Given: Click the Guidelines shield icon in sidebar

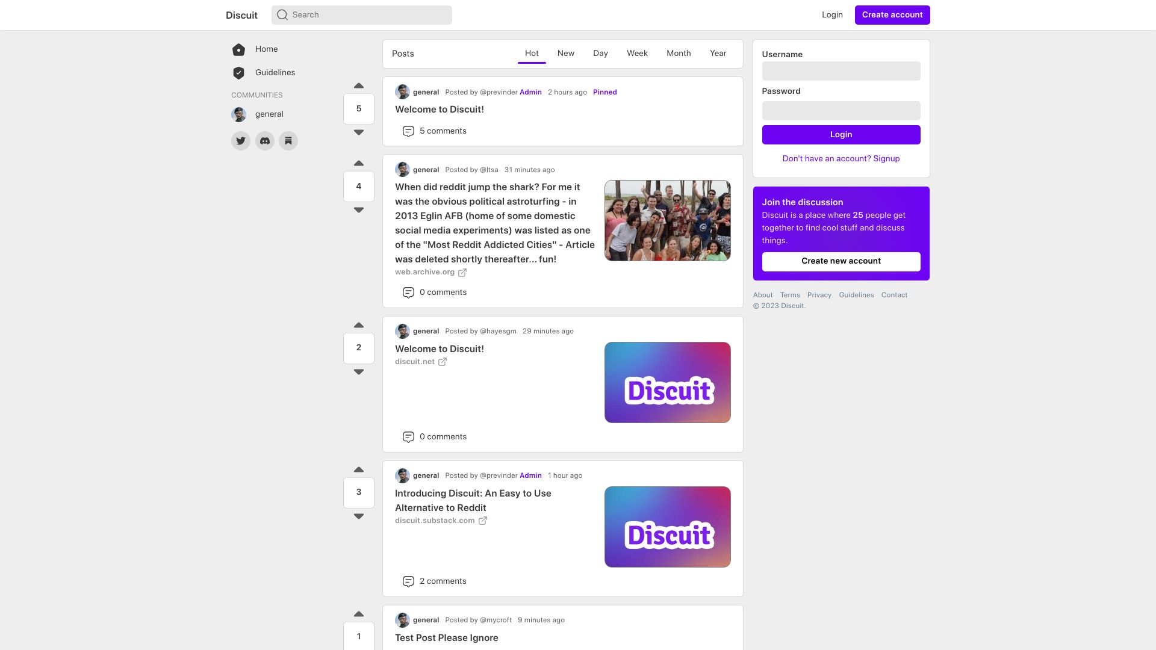Looking at the screenshot, I should pyautogui.click(x=238, y=73).
